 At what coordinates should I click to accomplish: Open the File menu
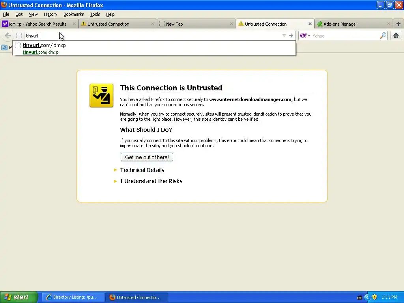tap(6, 14)
